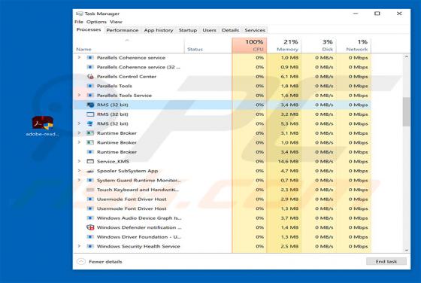Screen dimensions: 421x283
Task: Collapse to Fewer details view
Action: click(x=99, y=261)
